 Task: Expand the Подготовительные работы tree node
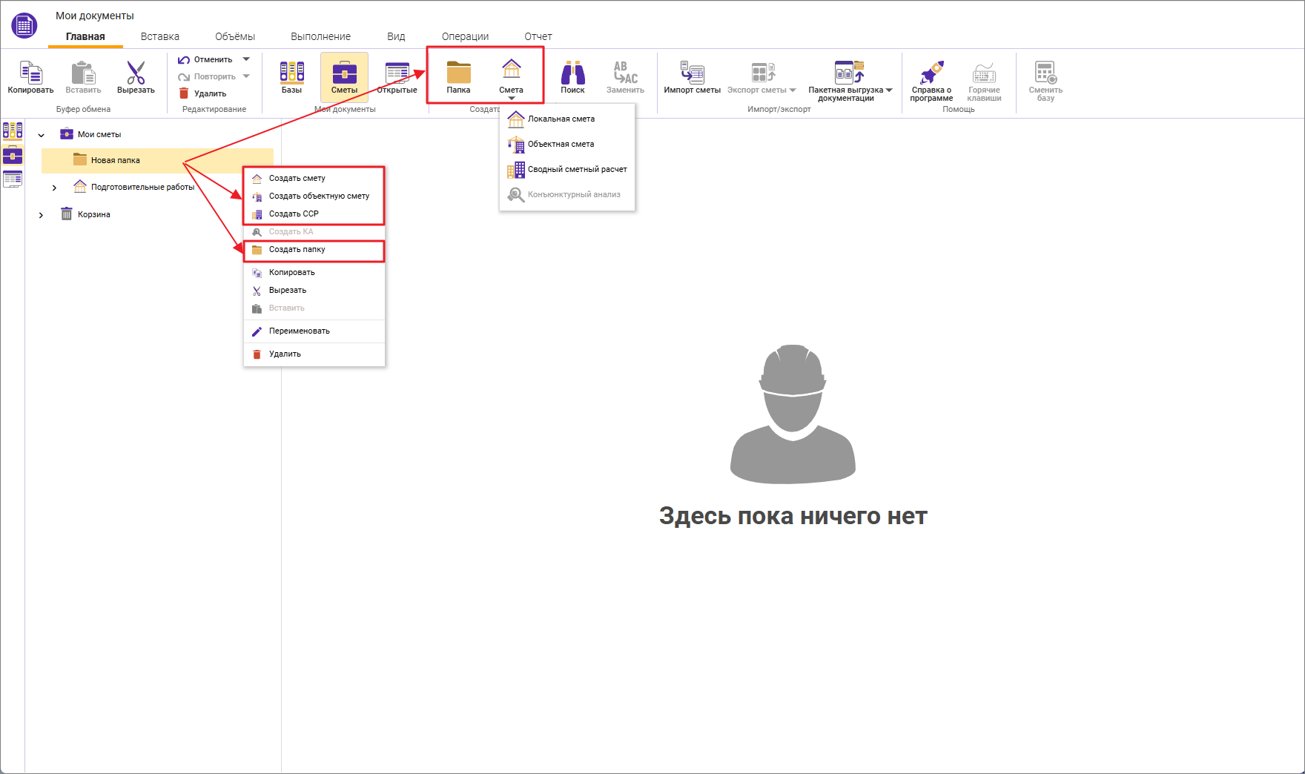click(x=55, y=187)
